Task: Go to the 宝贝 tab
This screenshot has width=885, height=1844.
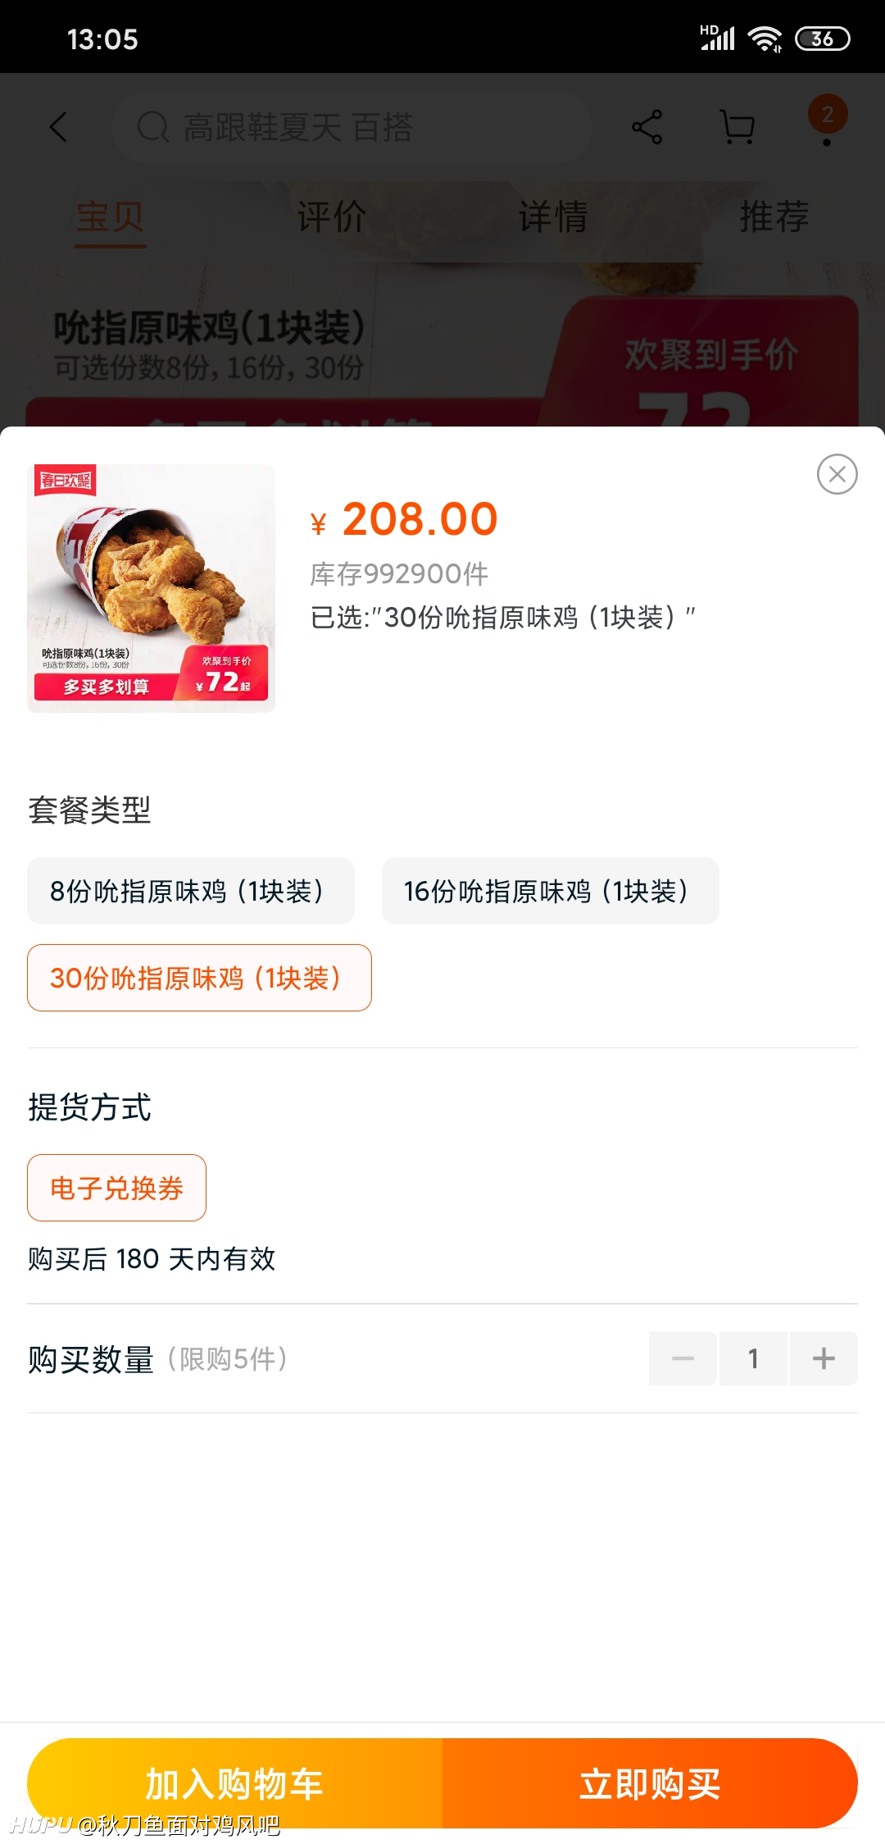Action: 111,217
